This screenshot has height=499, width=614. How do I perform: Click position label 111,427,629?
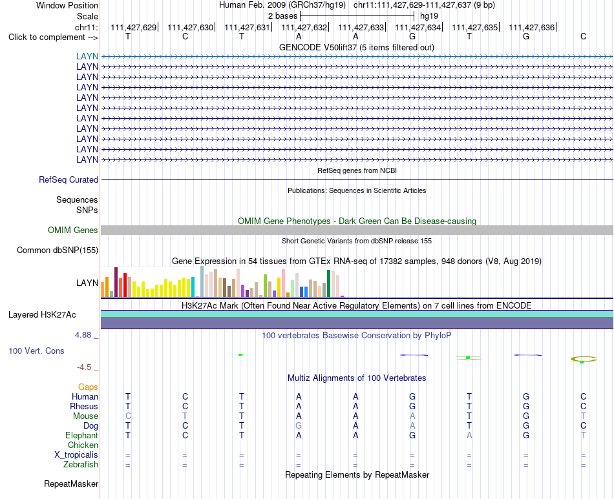click(x=134, y=27)
